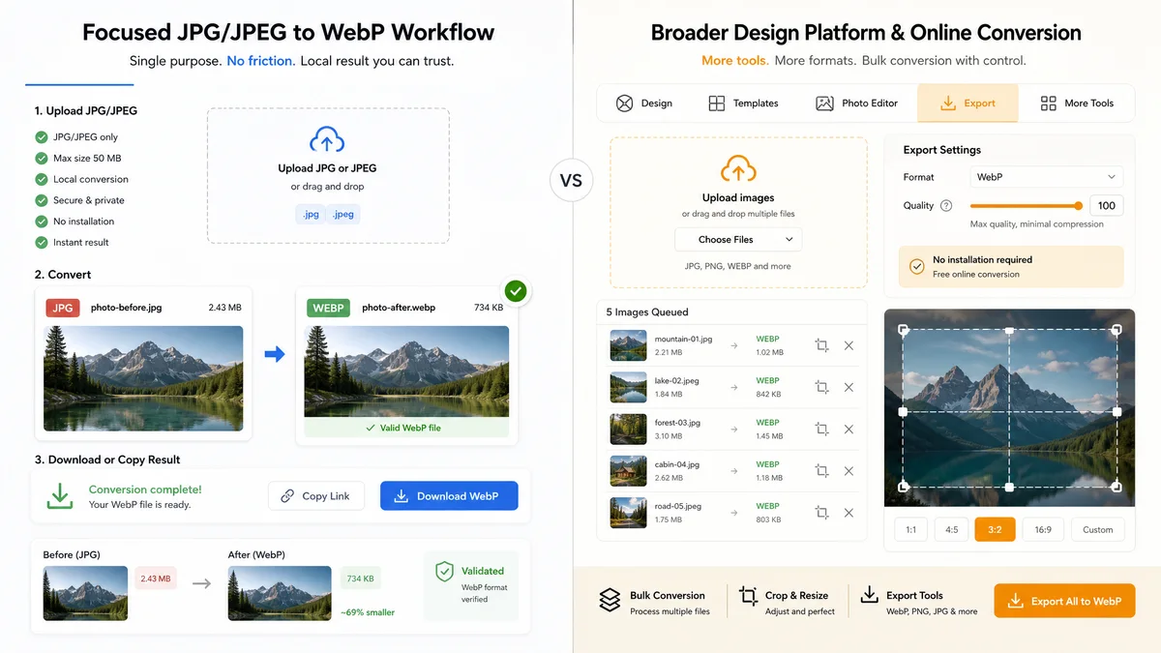Click the After (WebP) thumbnail
The height and width of the screenshot is (653, 1161).
pos(280,593)
